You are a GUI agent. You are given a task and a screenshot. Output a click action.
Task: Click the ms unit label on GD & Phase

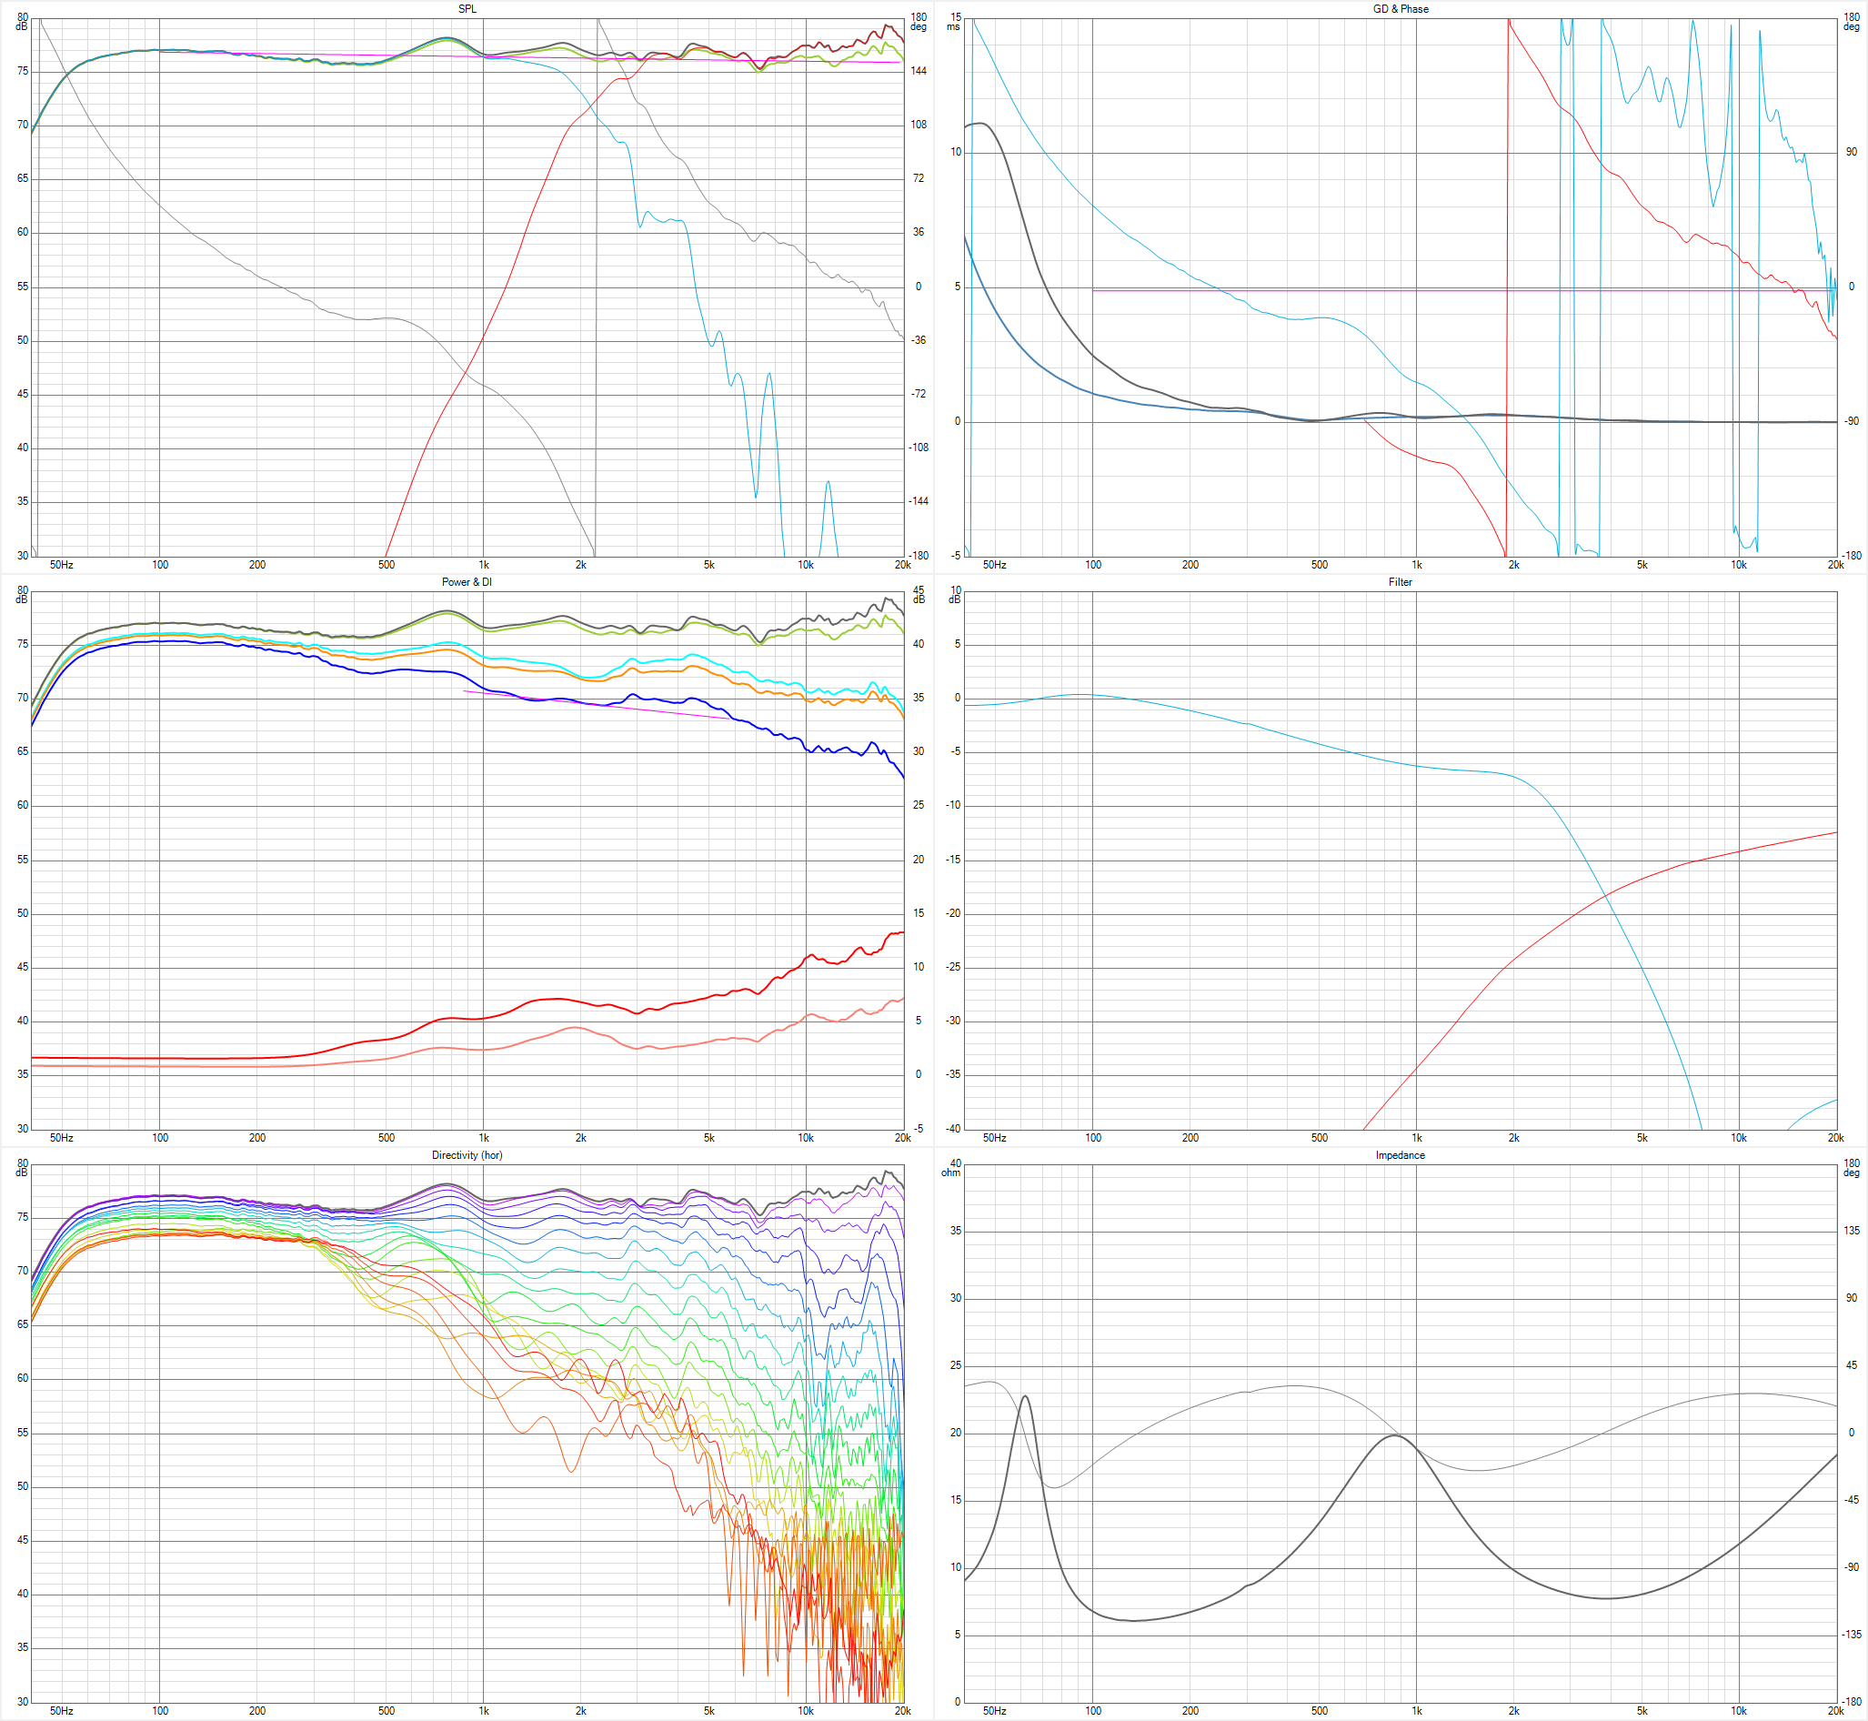954,27
